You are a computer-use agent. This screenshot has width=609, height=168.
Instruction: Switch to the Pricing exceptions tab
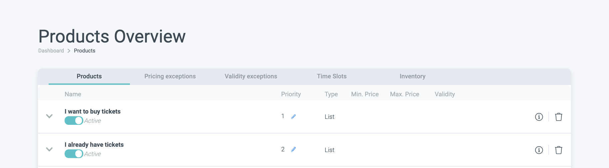(x=170, y=76)
